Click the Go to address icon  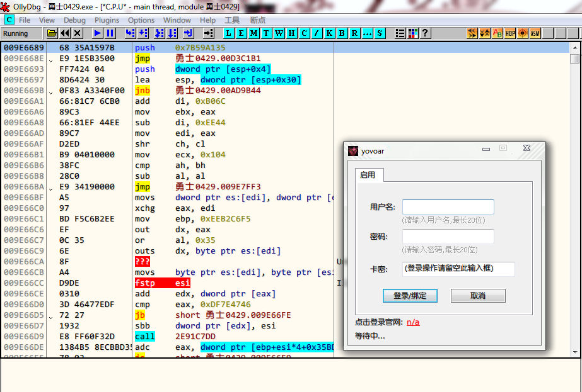209,33
